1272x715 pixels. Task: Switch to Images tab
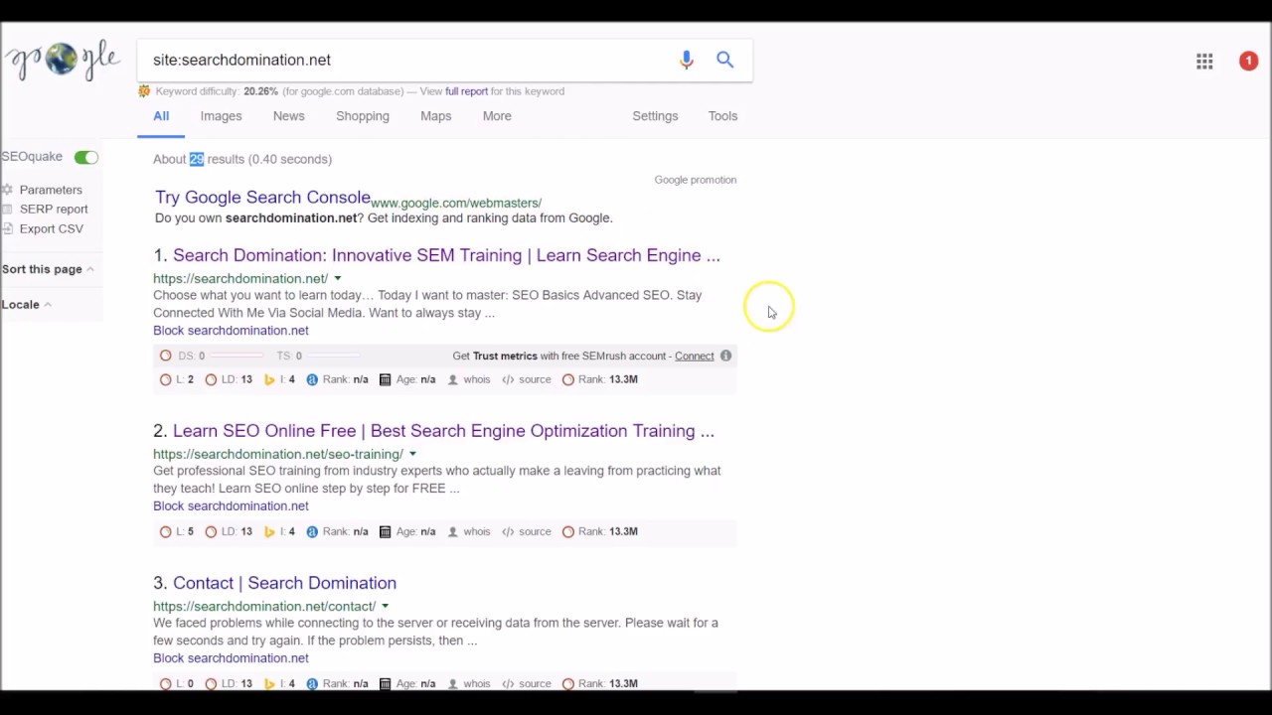(221, 116)
